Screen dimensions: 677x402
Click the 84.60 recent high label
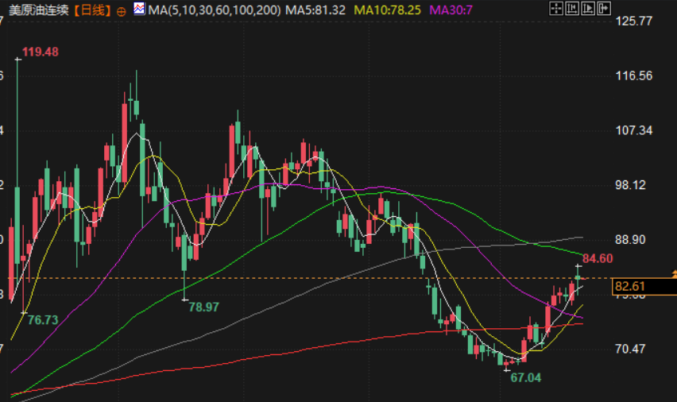point(598,259)
